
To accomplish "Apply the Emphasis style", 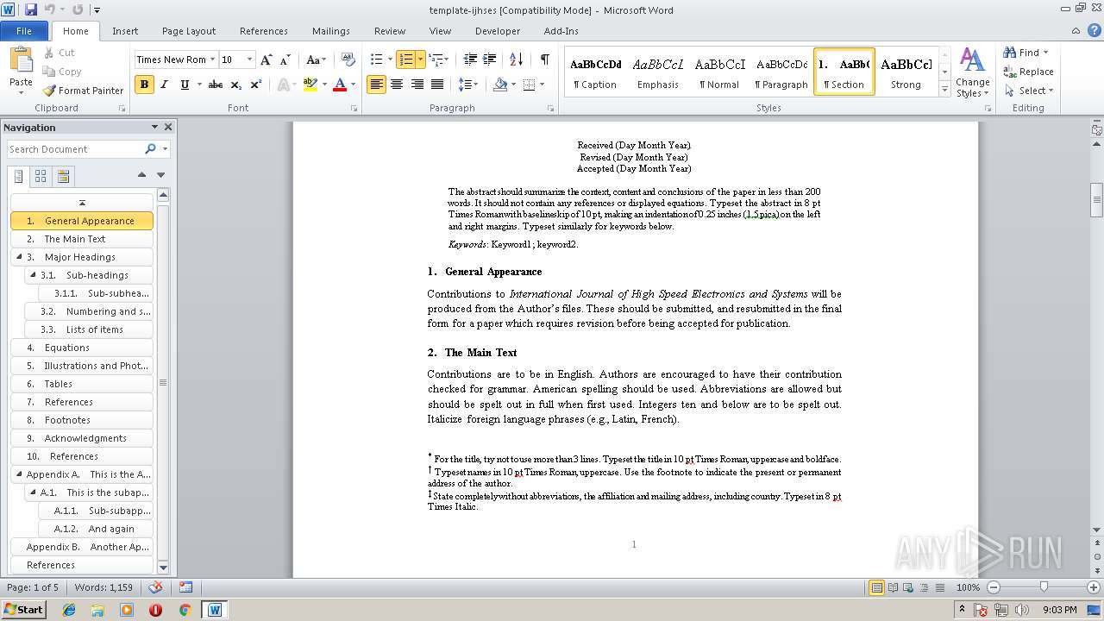I will point(658,72).
